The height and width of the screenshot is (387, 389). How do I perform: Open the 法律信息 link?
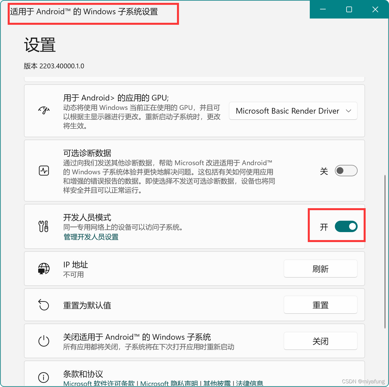(x=250, y=383)
